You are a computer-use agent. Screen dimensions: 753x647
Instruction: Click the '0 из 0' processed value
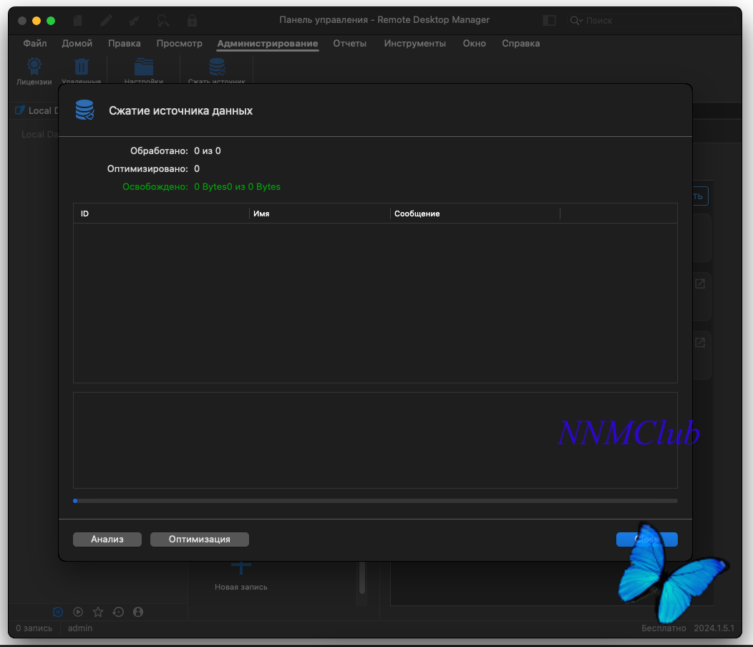click(208, 151)
